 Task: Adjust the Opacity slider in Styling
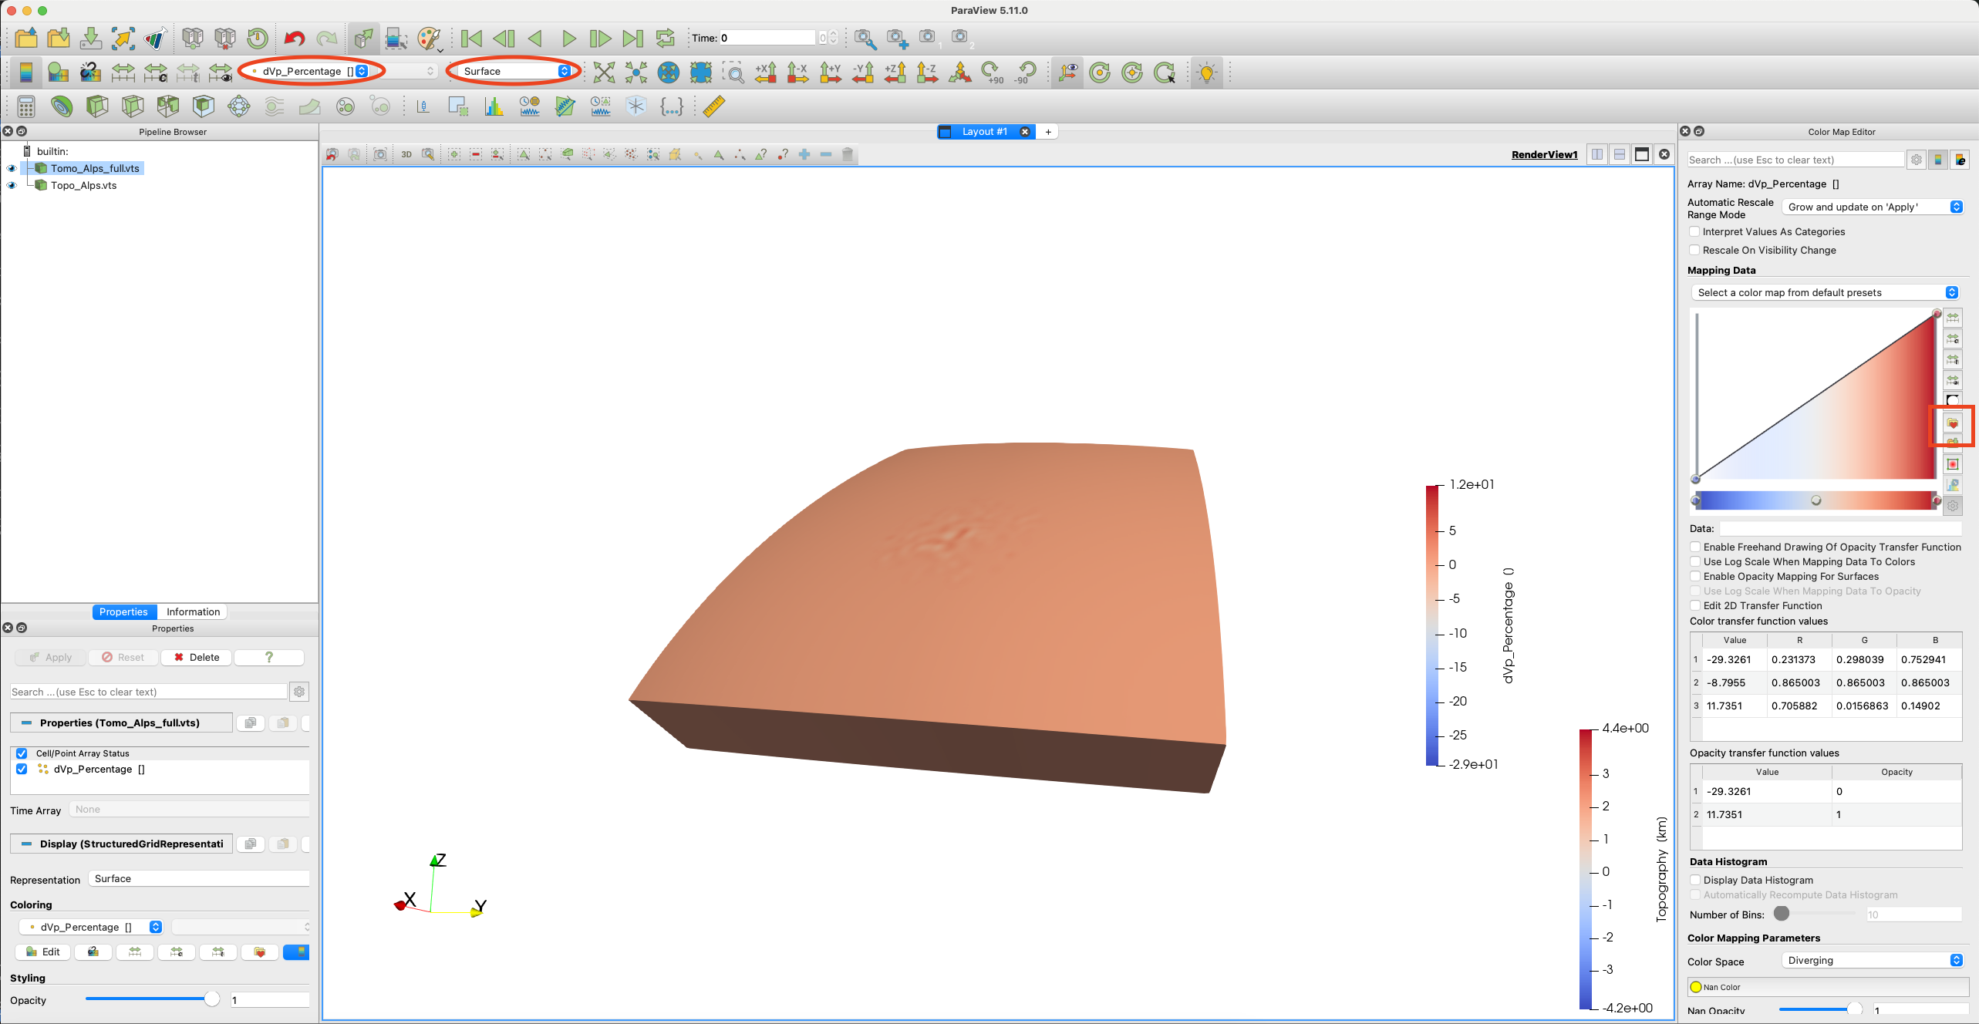coord(152,999)
